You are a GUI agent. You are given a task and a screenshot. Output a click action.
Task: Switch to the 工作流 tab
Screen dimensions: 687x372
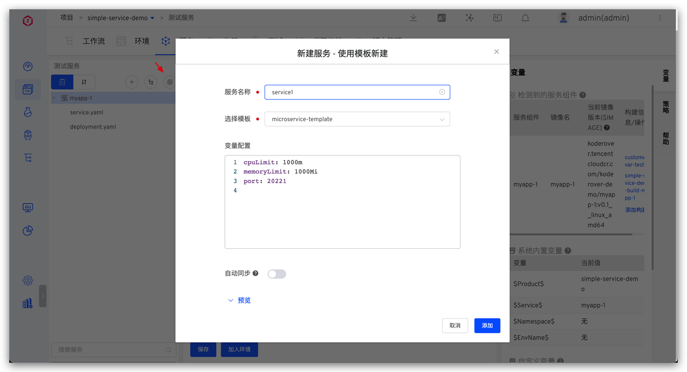pyautogui.click(x=93, y=41)
